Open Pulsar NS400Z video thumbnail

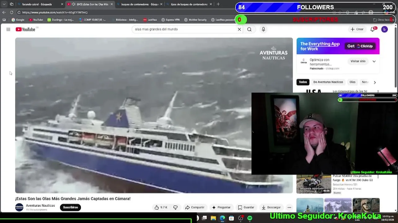314,184
